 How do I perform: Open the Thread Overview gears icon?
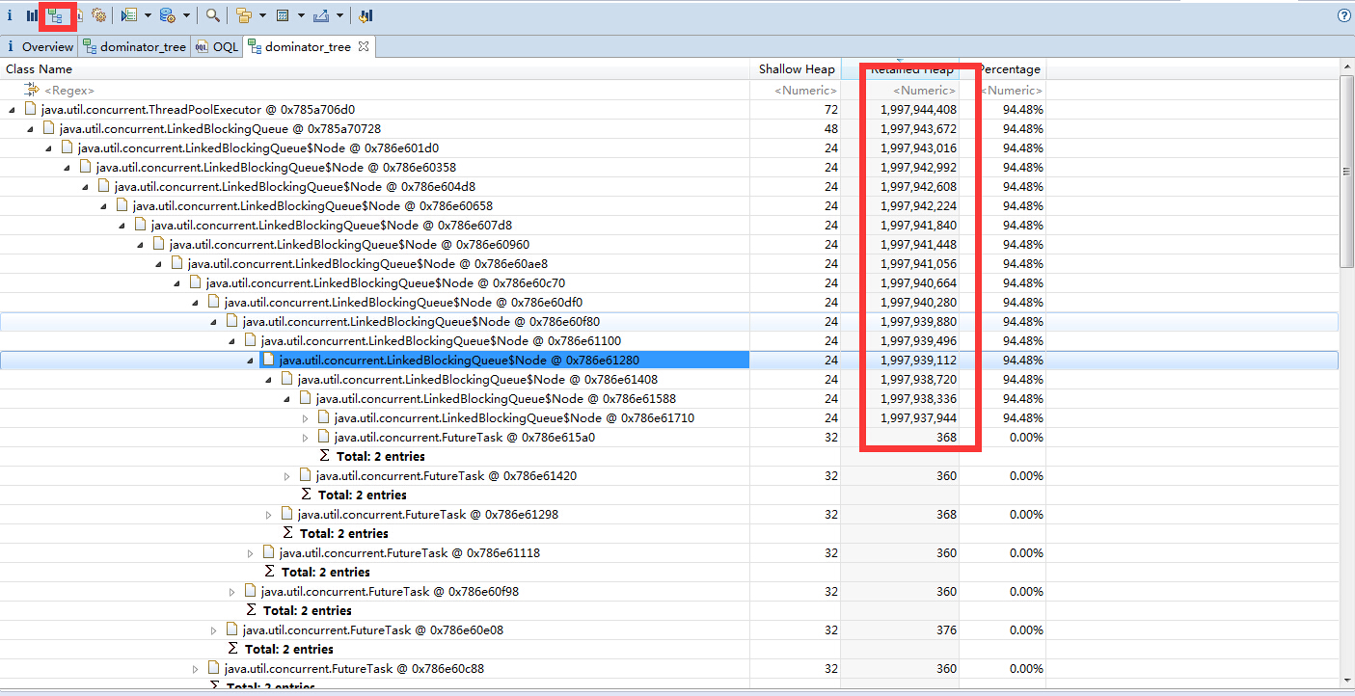click(x=98, y=15)
